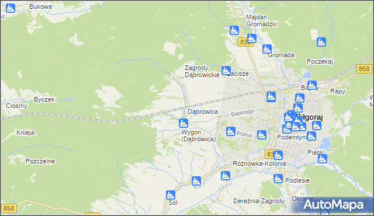
Task: Click the Biłgoraj city label
Action: 309,117
